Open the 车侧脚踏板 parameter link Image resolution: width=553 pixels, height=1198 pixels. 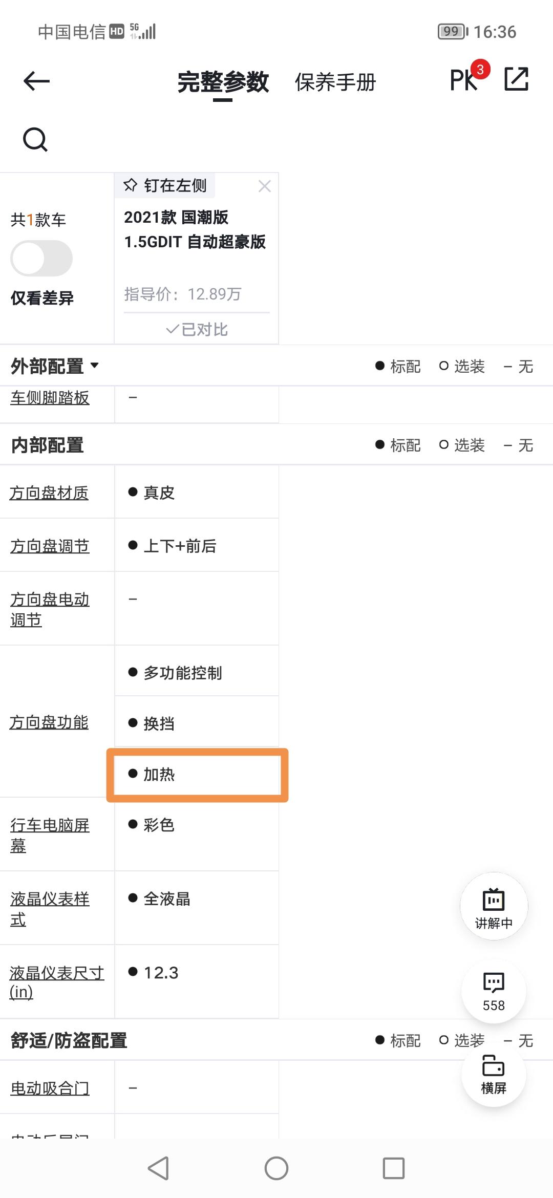(x=50, y=397)
